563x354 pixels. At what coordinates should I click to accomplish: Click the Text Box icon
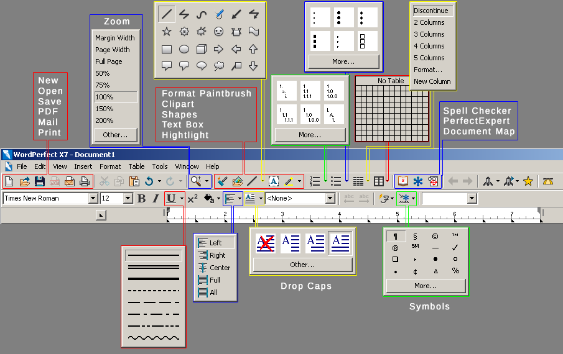pyautogui.click(x=274, y=181)
